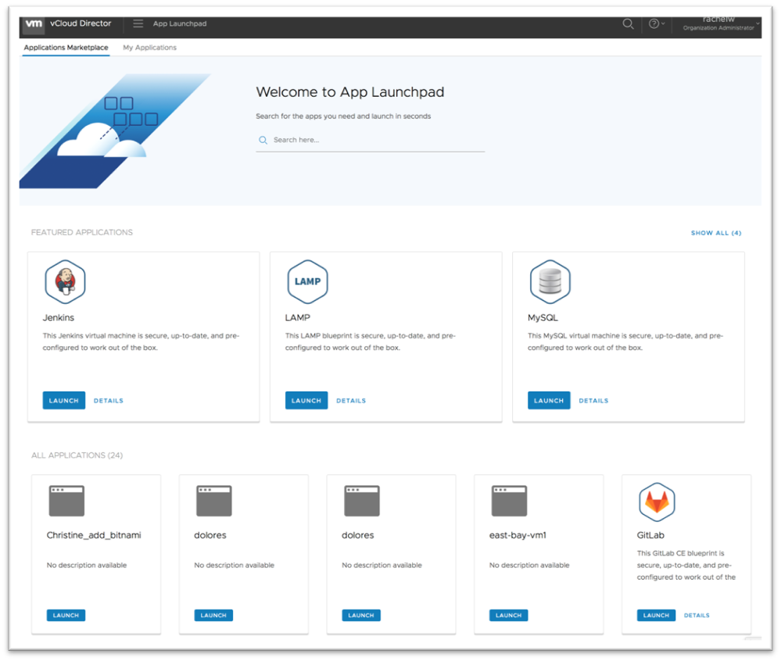The width and height of the screenshot is (781, 661).
Task: Click the LAMP hexagon icon
Action: coord(307,282)
